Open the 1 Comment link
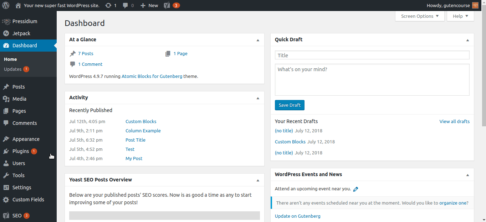 click(x=90, y=64)
